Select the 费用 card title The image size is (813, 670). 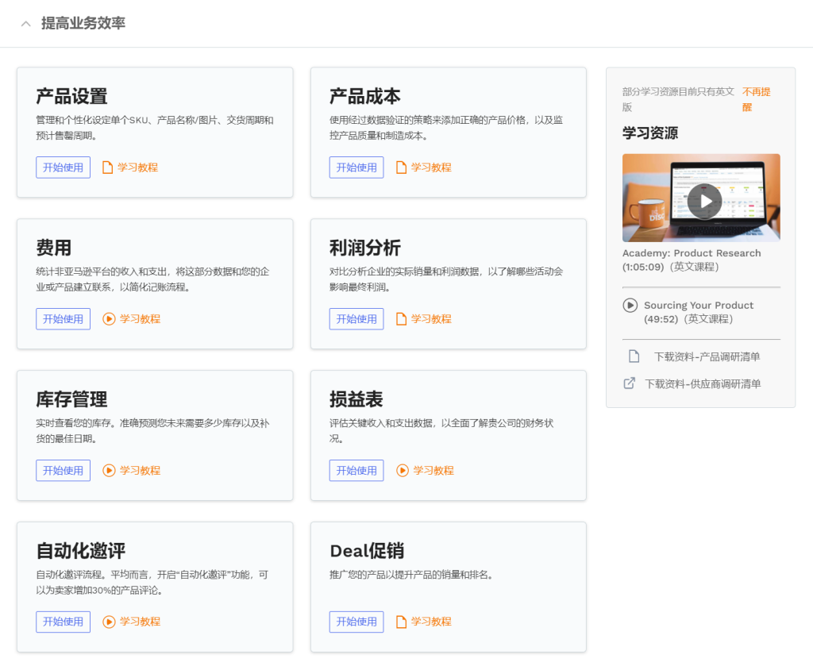(x=53, y=248)
